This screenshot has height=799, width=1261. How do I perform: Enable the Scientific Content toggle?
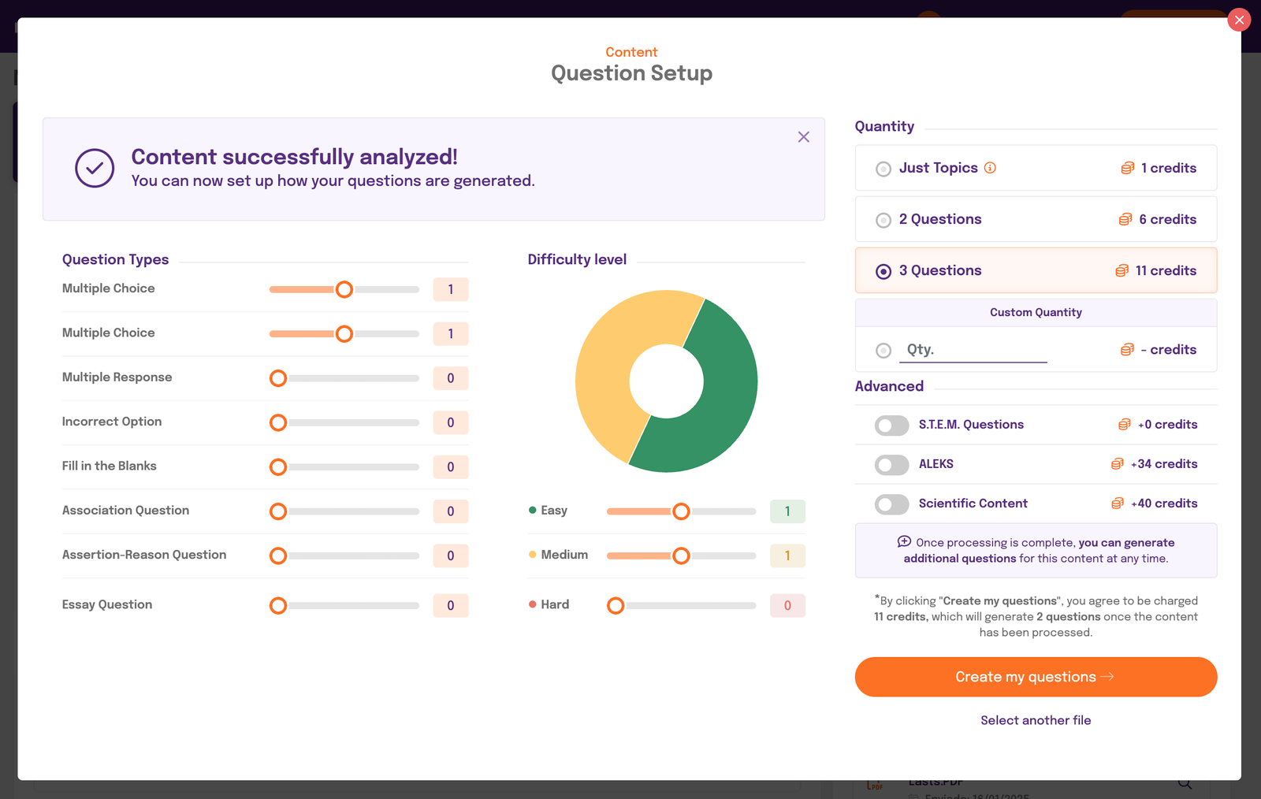tap(891, 504)
